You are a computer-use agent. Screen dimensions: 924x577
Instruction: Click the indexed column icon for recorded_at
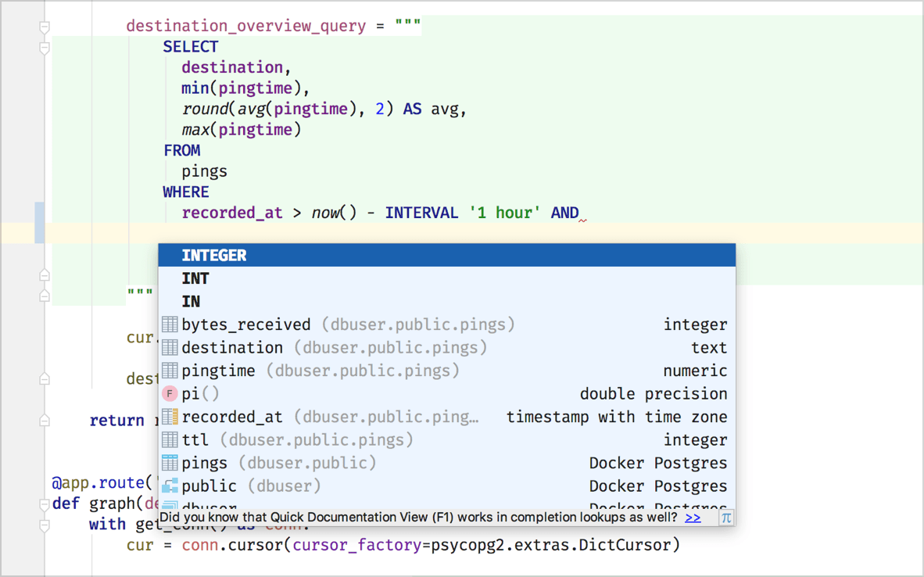169,417
